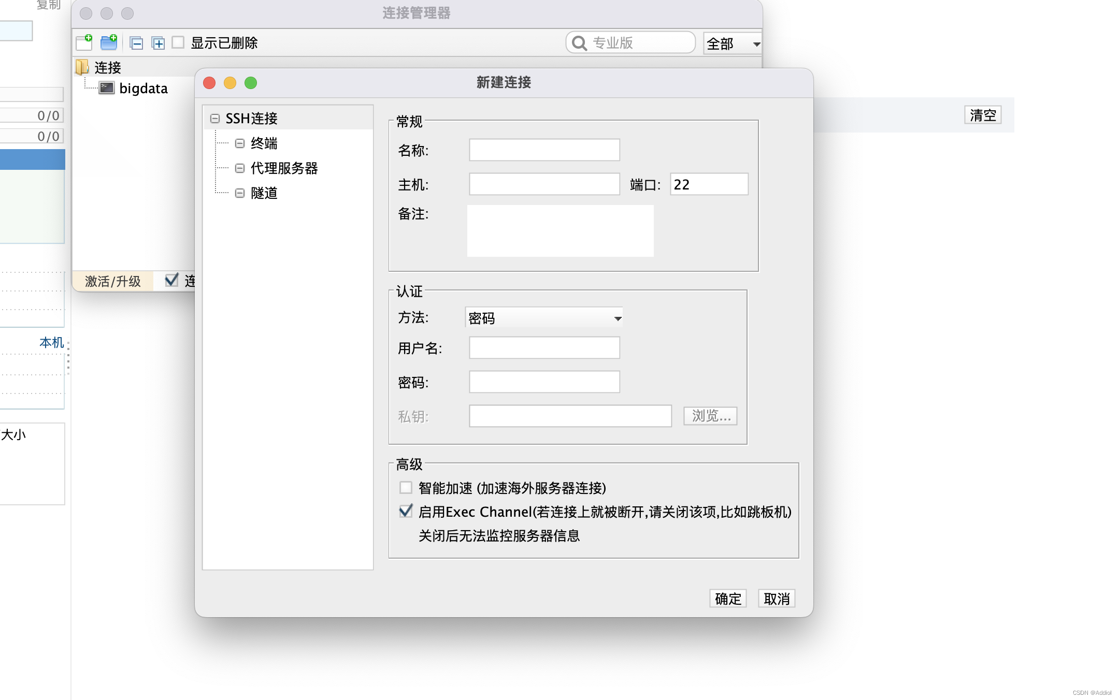Enable 智能加速 checkbox
Image resolution: width=1119 pixels, height=700 pixels.
(406, 488)
